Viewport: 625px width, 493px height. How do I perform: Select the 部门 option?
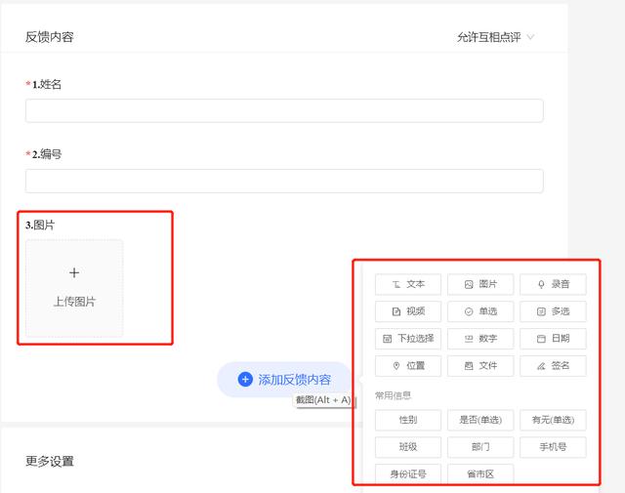(480, 447)
